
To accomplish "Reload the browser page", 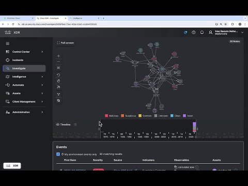I will [13, 24].
